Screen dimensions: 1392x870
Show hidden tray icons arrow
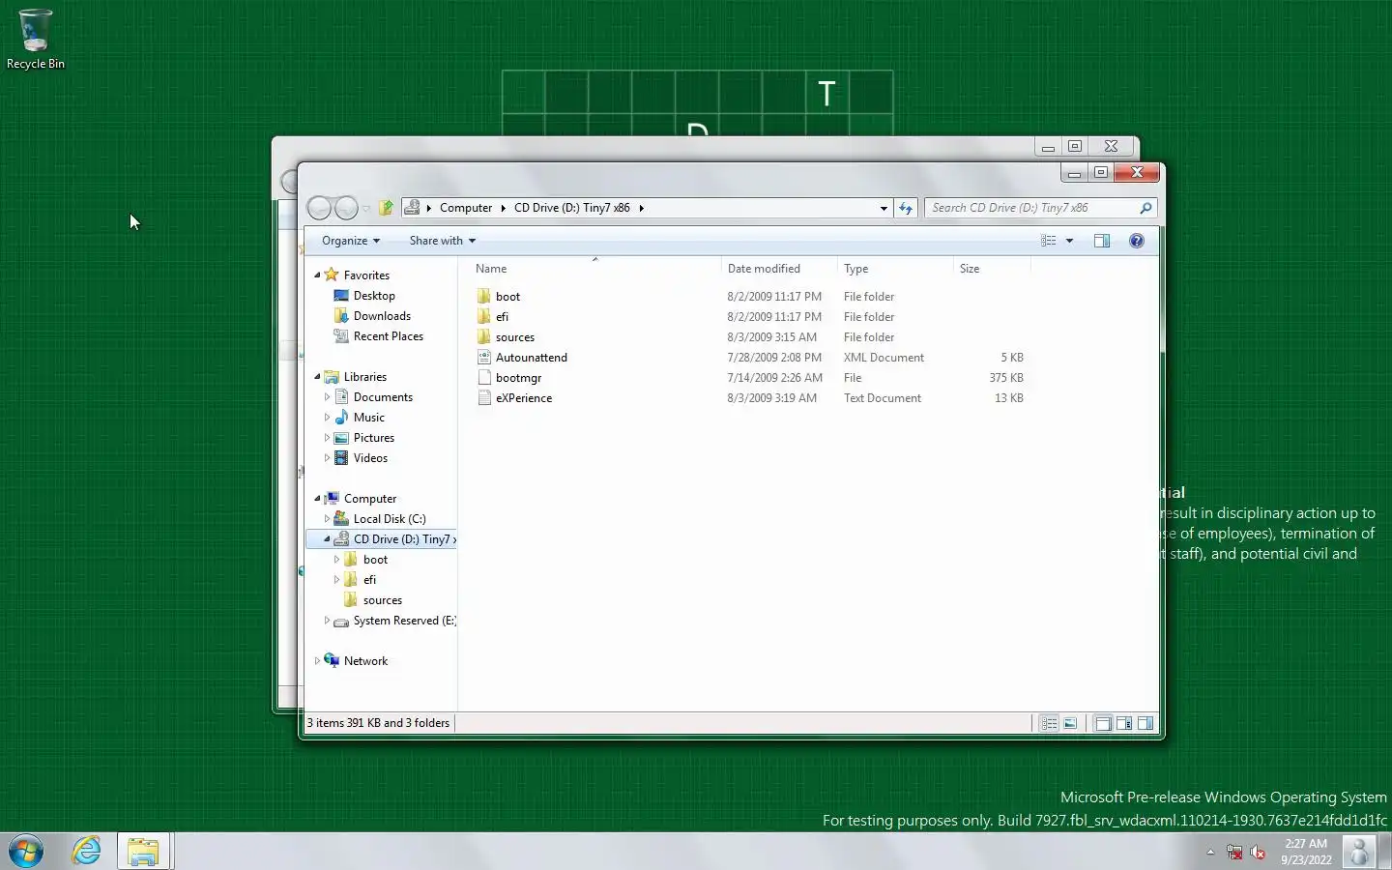(x=1210, y=853)
